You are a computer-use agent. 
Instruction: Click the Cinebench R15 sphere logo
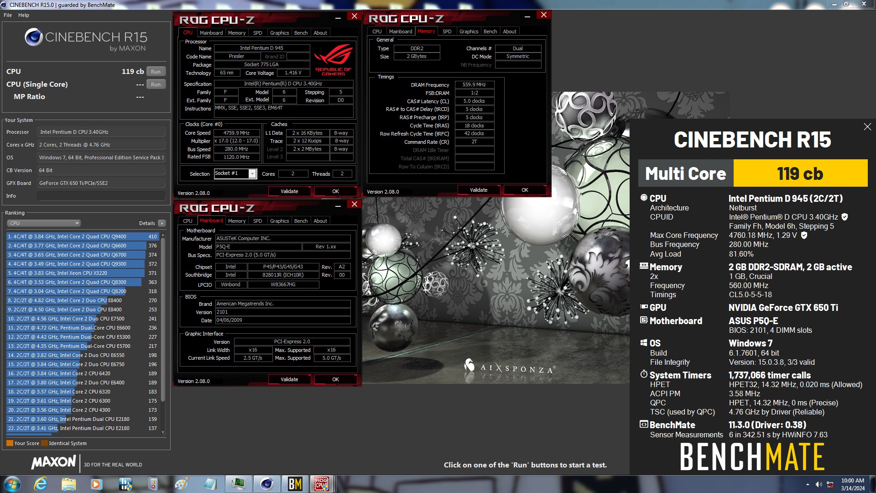point(33,37)
